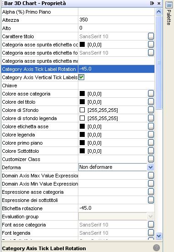Image resolution: width=174 pixels, height=252 pixels.
Task: Select the Colore legenda property label
Action: 18,135
